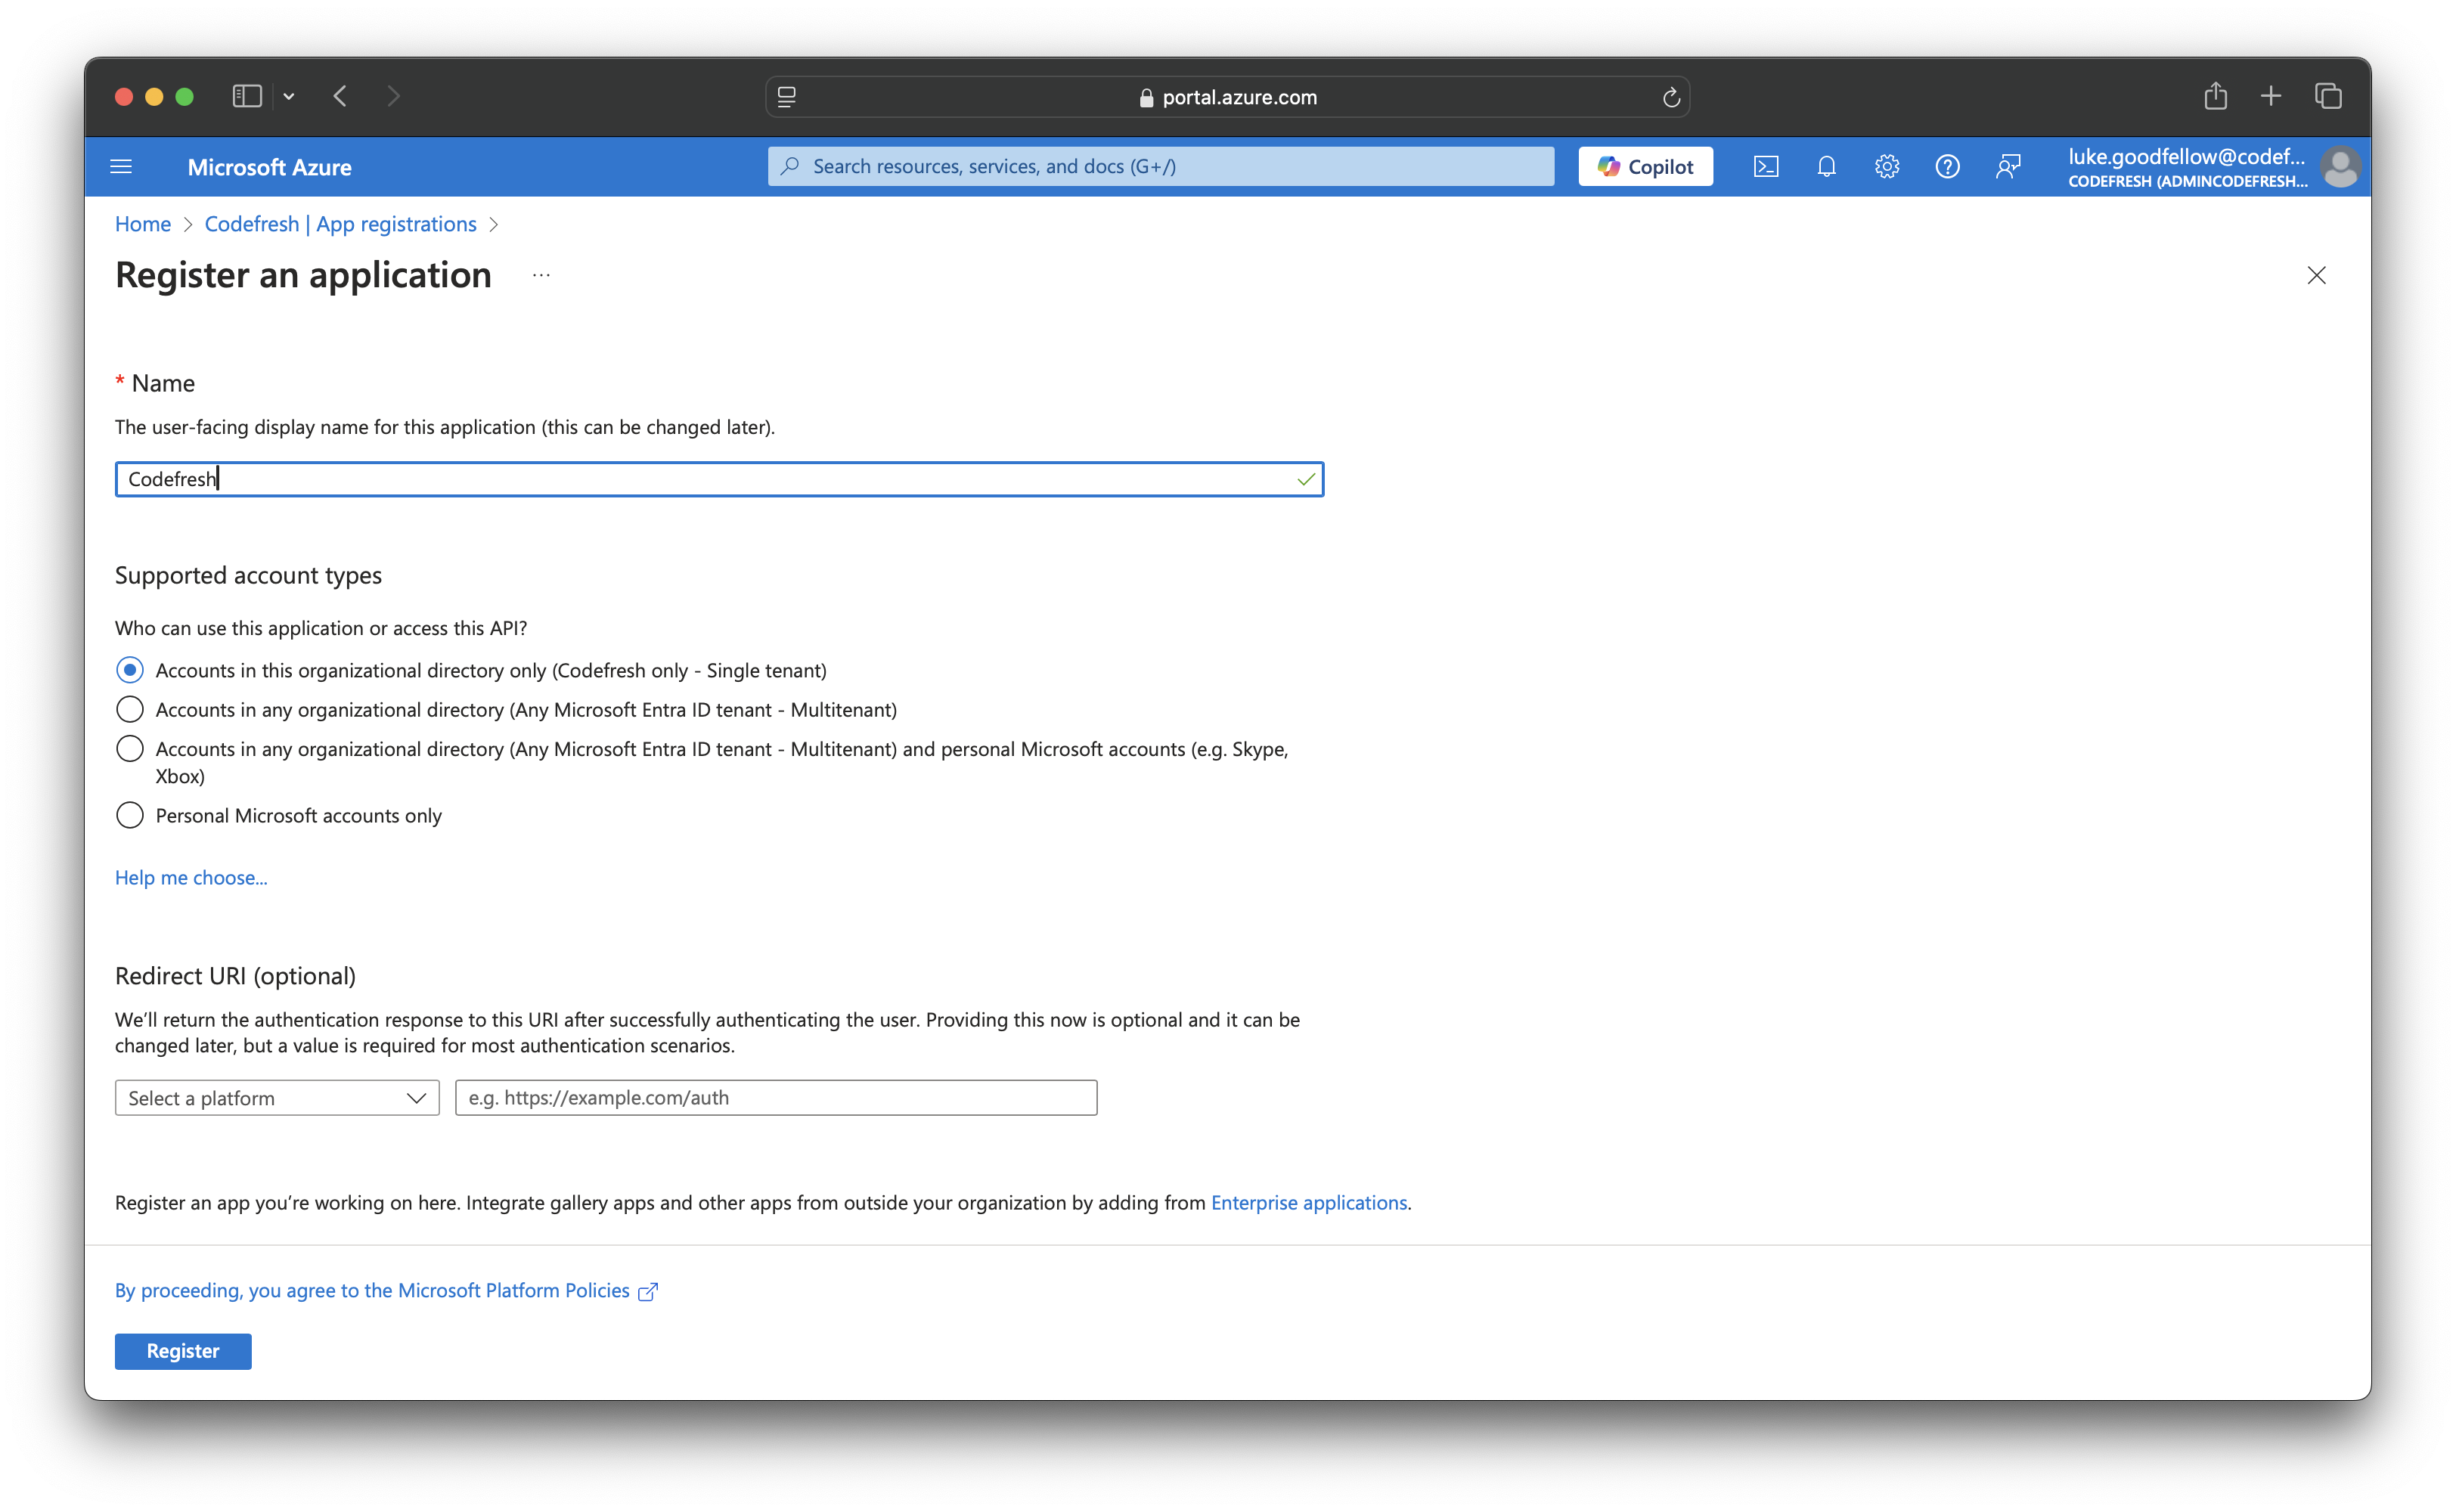Go to the Codefresh App registrations breadcrumb
This screenshot has height=1512, width=2456.
340,224
